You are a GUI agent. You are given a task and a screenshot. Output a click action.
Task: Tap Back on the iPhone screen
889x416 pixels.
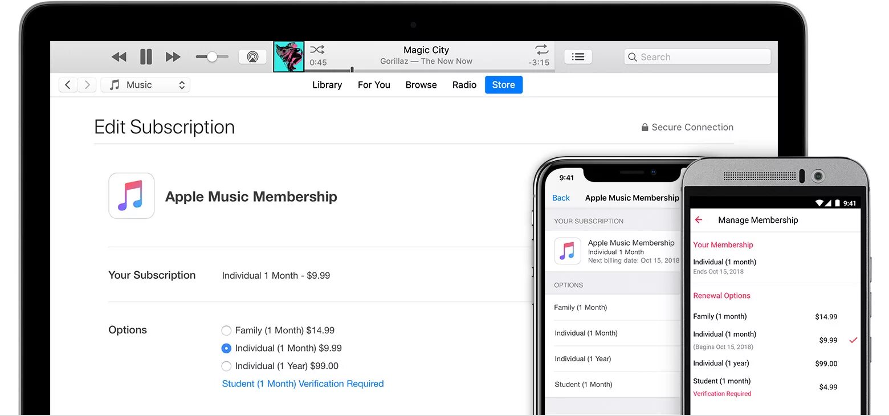click(x=561, y=198)
